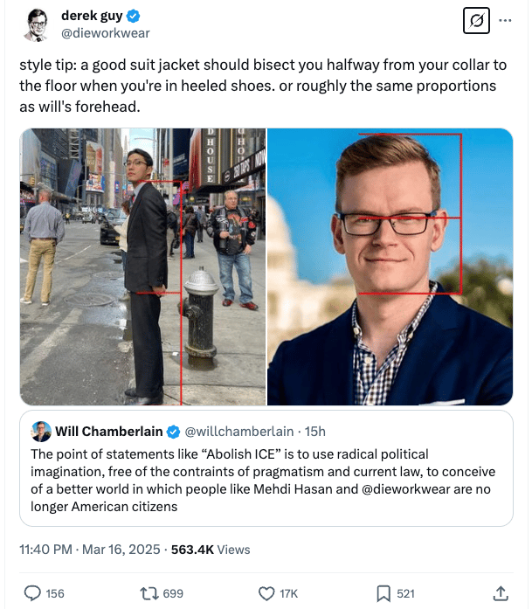Screen dimensions: 532x609
Task: Open Will Chamberlain's small avatar
Action: [x=41, y=432]
